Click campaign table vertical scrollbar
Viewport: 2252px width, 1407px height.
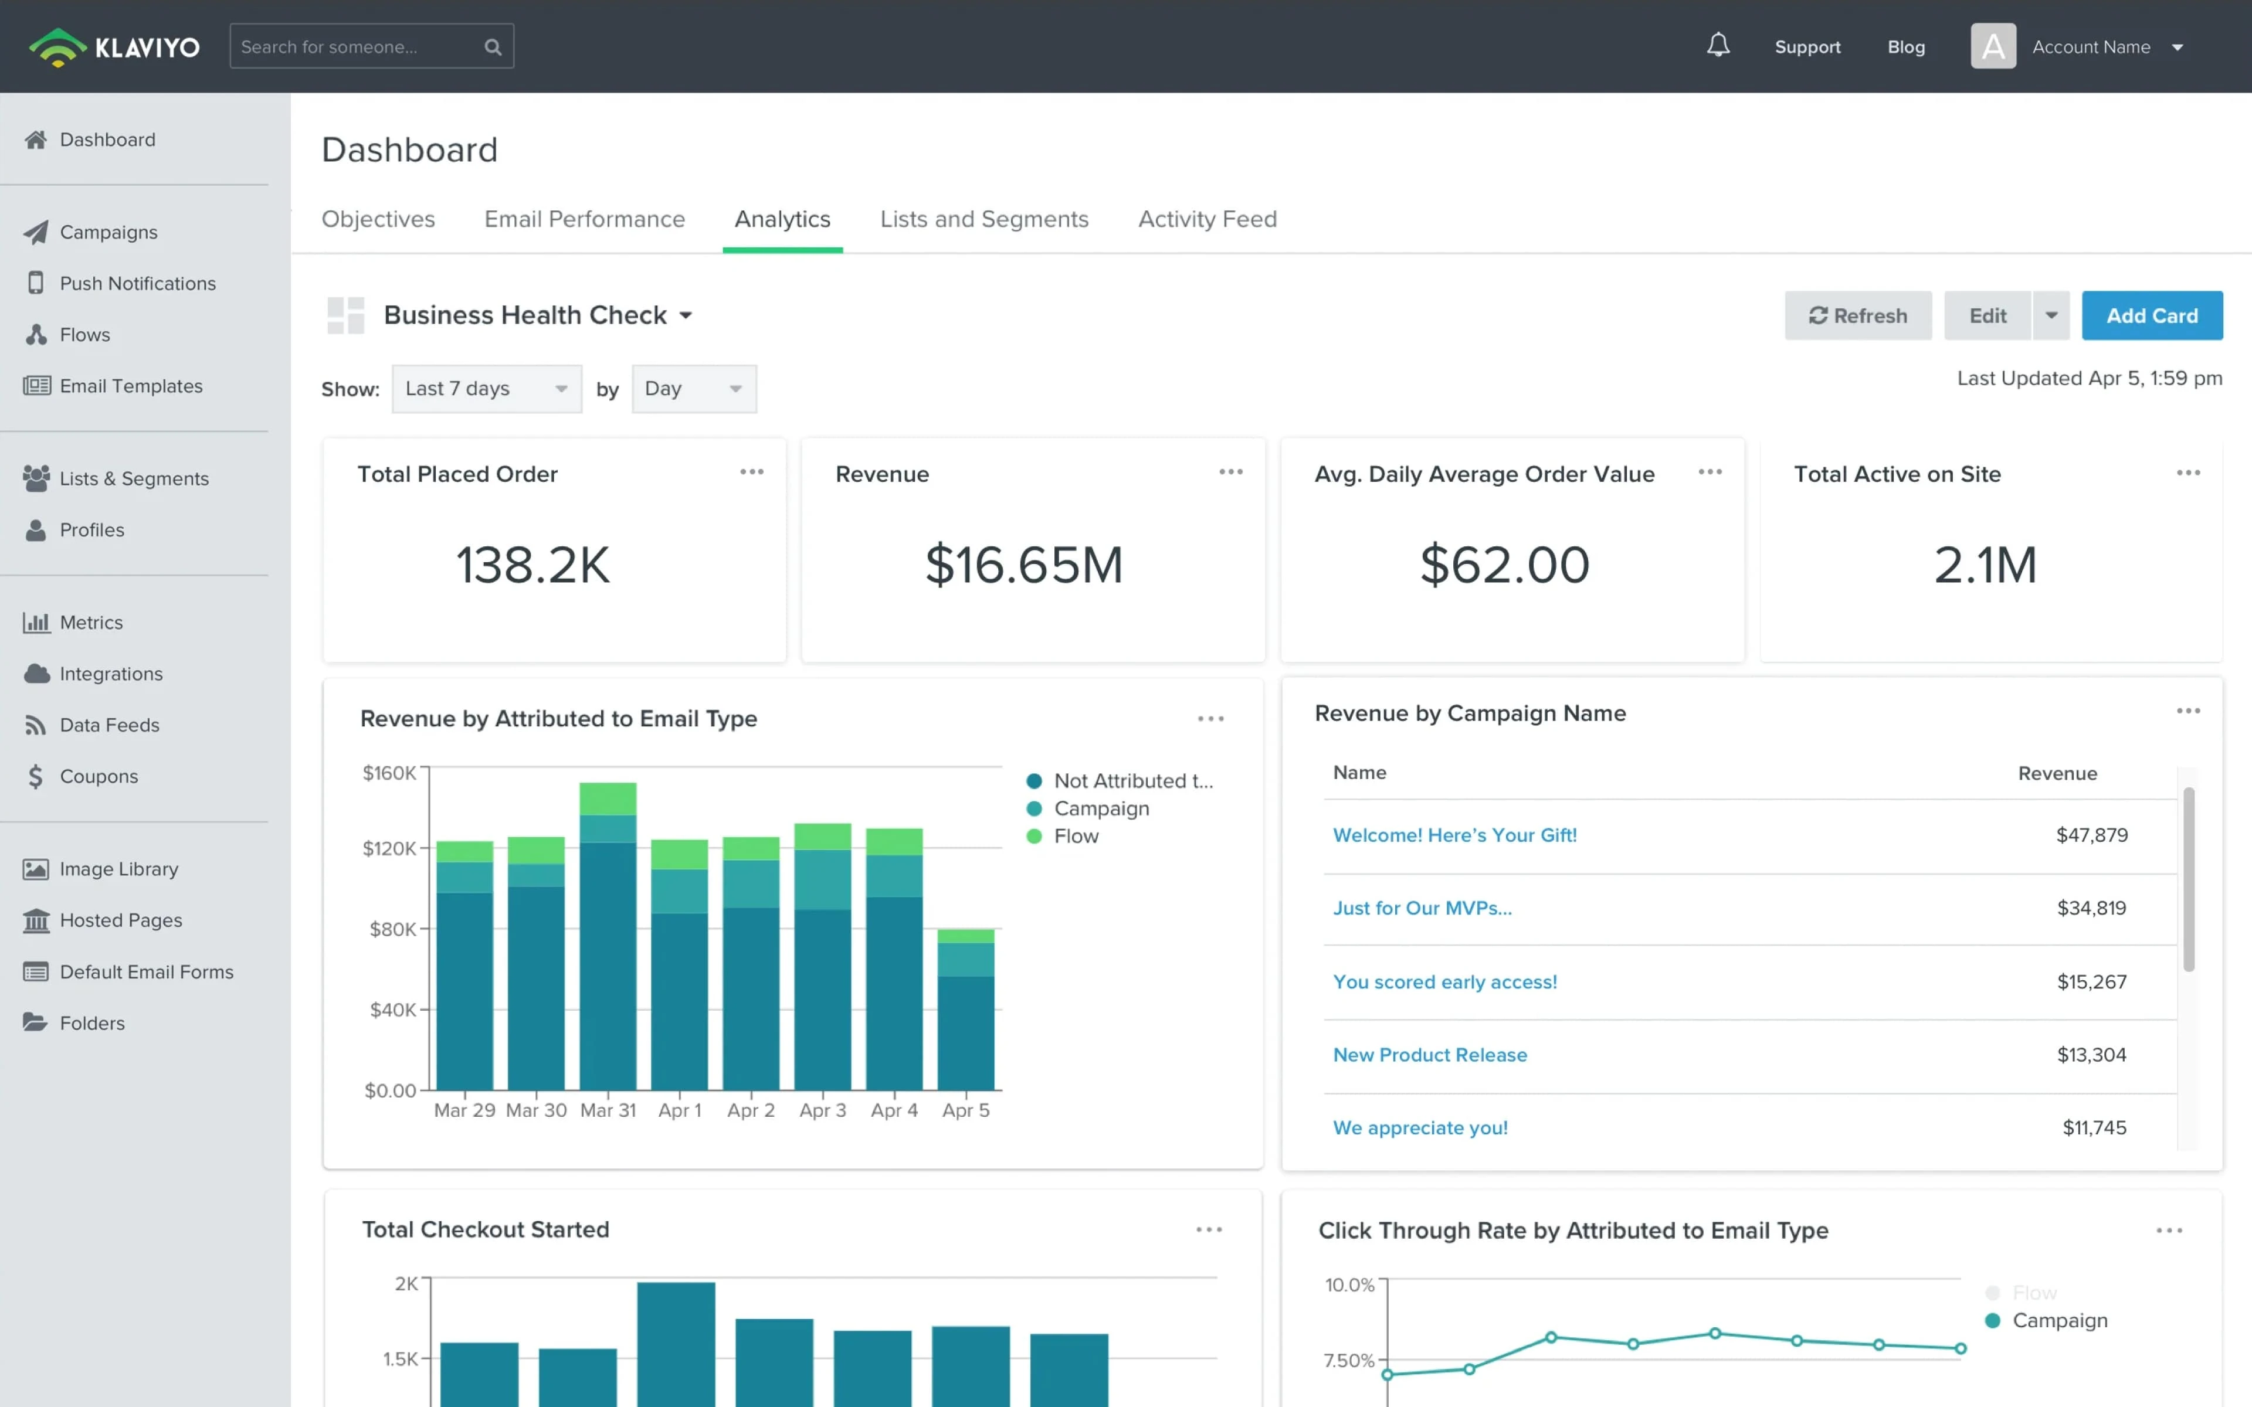click(2189, 879)
